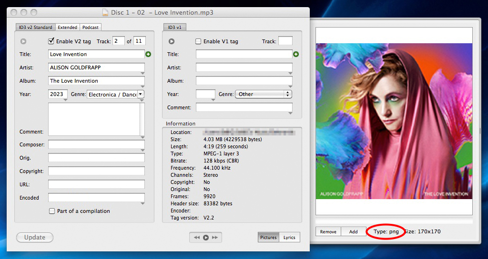Click the green plus beside V1 Title
The width and height of the screenshot is (488, 259).
(296, 54)
